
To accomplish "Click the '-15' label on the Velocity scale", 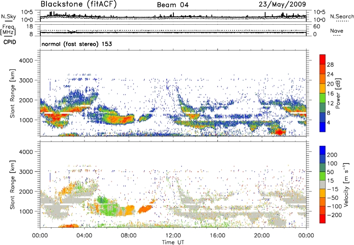I will click(x=331, y=189).
